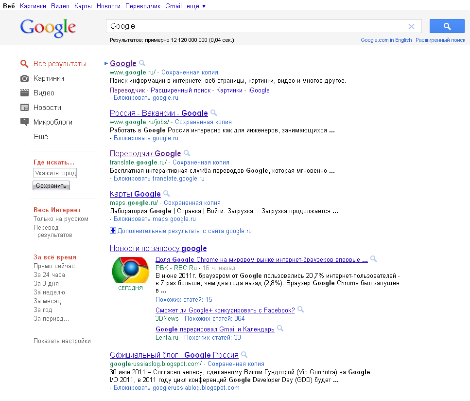Click the Chrome logo news thumbnail

tap(130, 270)
